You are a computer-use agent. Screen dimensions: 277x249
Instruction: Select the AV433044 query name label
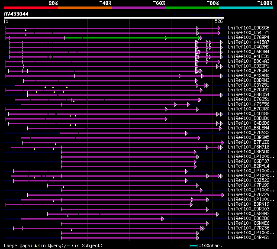click(x=16, y=14)
